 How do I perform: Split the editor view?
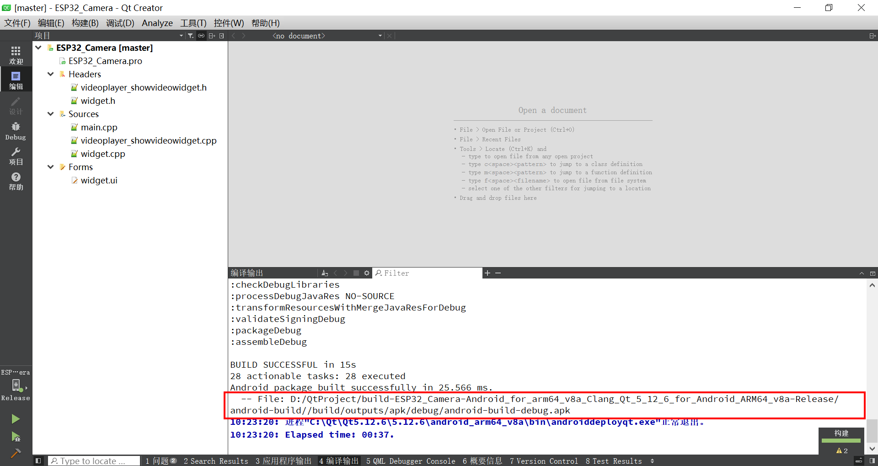pyautogui.click(x=873, y=36)
